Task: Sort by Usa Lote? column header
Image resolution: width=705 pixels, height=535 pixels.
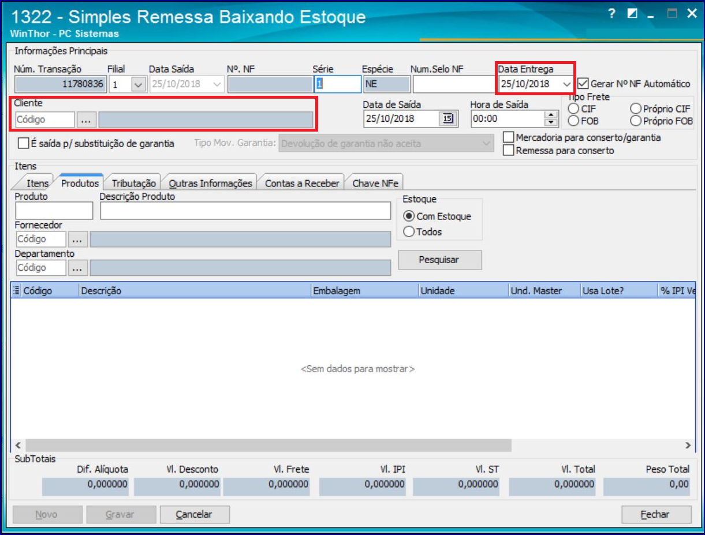Action: click(620, 291)
